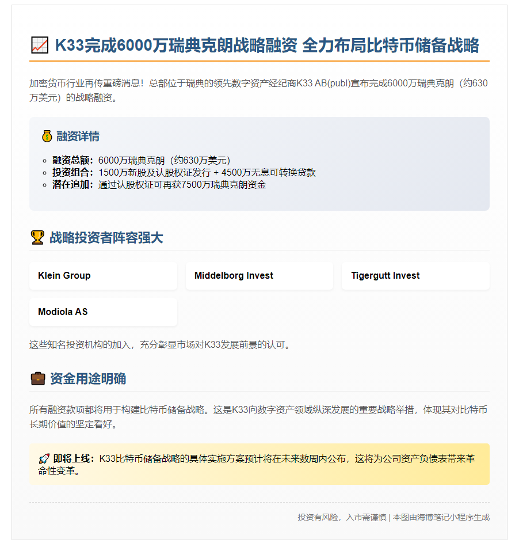Click the 融资详情 section heading
The height and width of the screenshot is (558, 519).
point(78,136)
